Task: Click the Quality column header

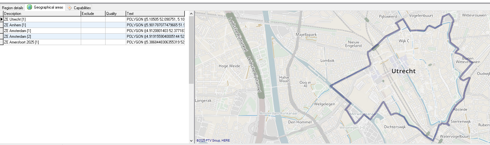Action: [115, 14]
